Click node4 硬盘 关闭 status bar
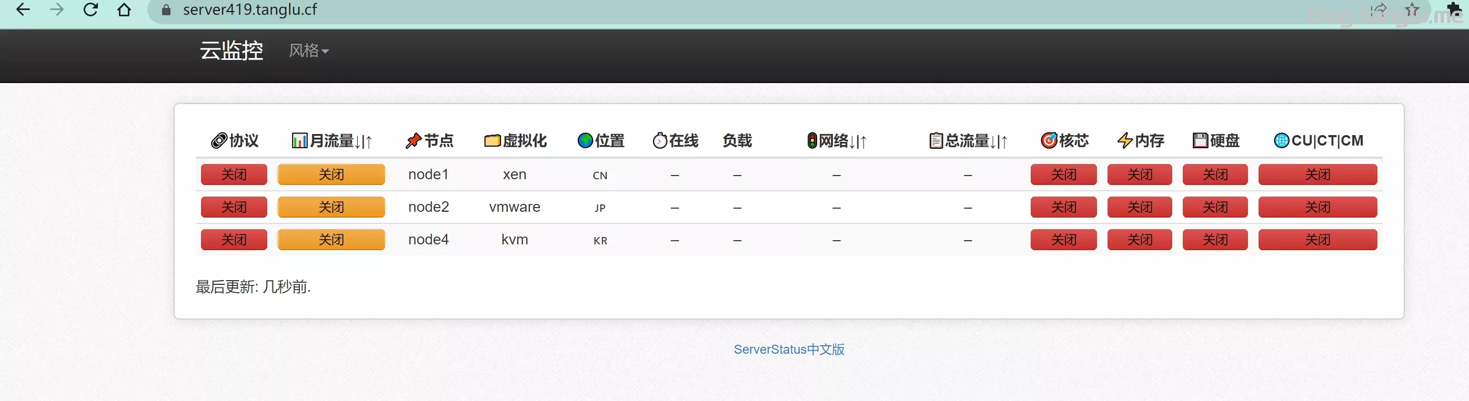Image resolution: width=1469 pixels, height=401 pixels. click(1215, 240)
